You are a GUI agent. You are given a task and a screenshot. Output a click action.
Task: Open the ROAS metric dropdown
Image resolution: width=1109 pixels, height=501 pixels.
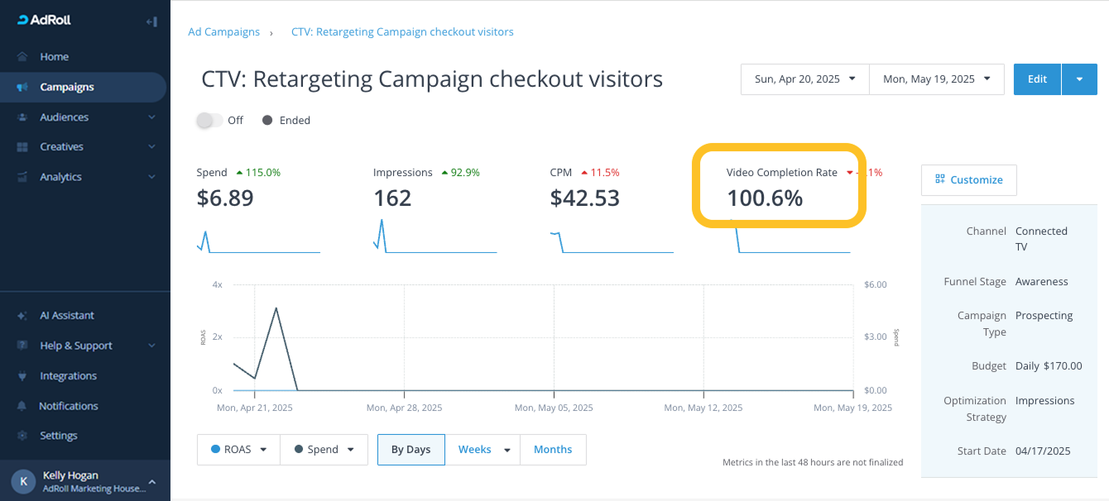[x=238, y=450]
